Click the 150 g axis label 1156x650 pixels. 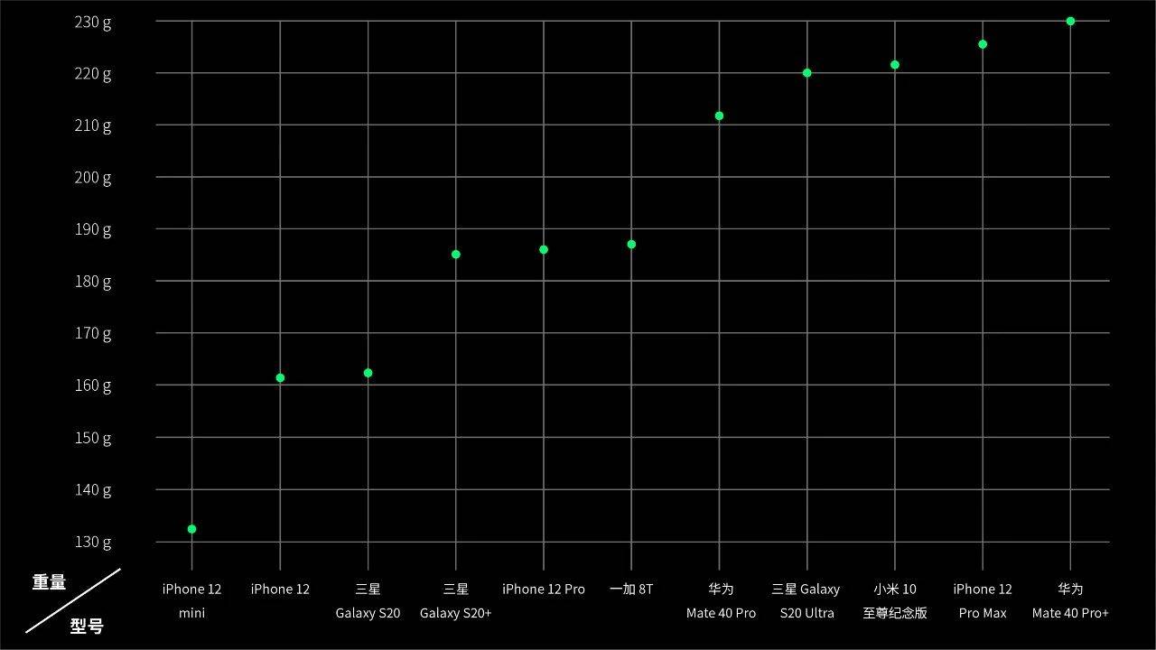click(x=93, y=438)
